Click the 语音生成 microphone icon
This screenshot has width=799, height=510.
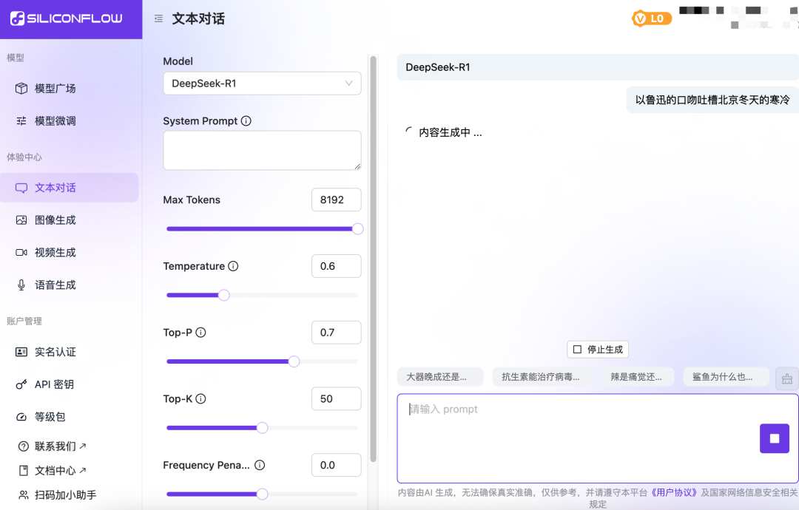click(x=21, y=285)
